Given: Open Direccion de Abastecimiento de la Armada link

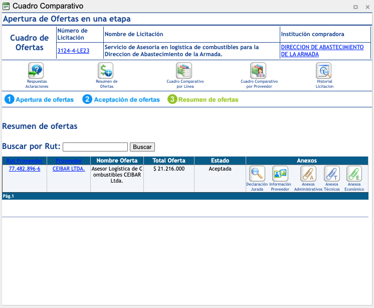Looking at the screenshot, I should point(322,51).
